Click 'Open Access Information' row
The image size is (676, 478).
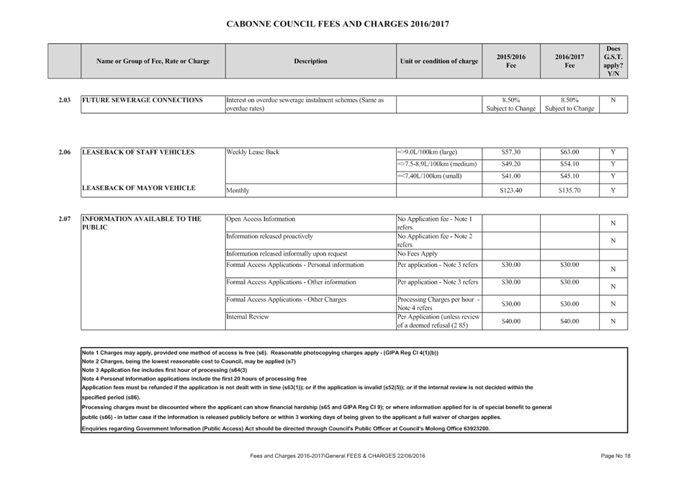pos(261,219)
